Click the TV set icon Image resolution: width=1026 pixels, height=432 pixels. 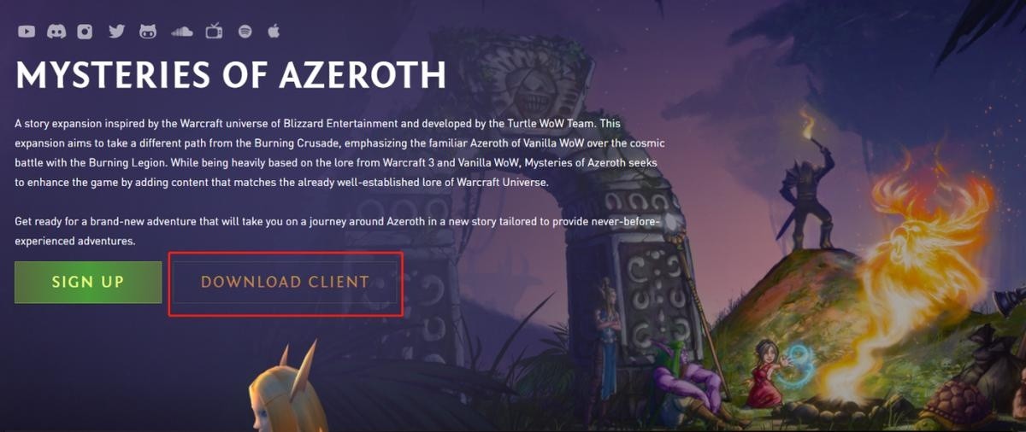click(214, 32)
